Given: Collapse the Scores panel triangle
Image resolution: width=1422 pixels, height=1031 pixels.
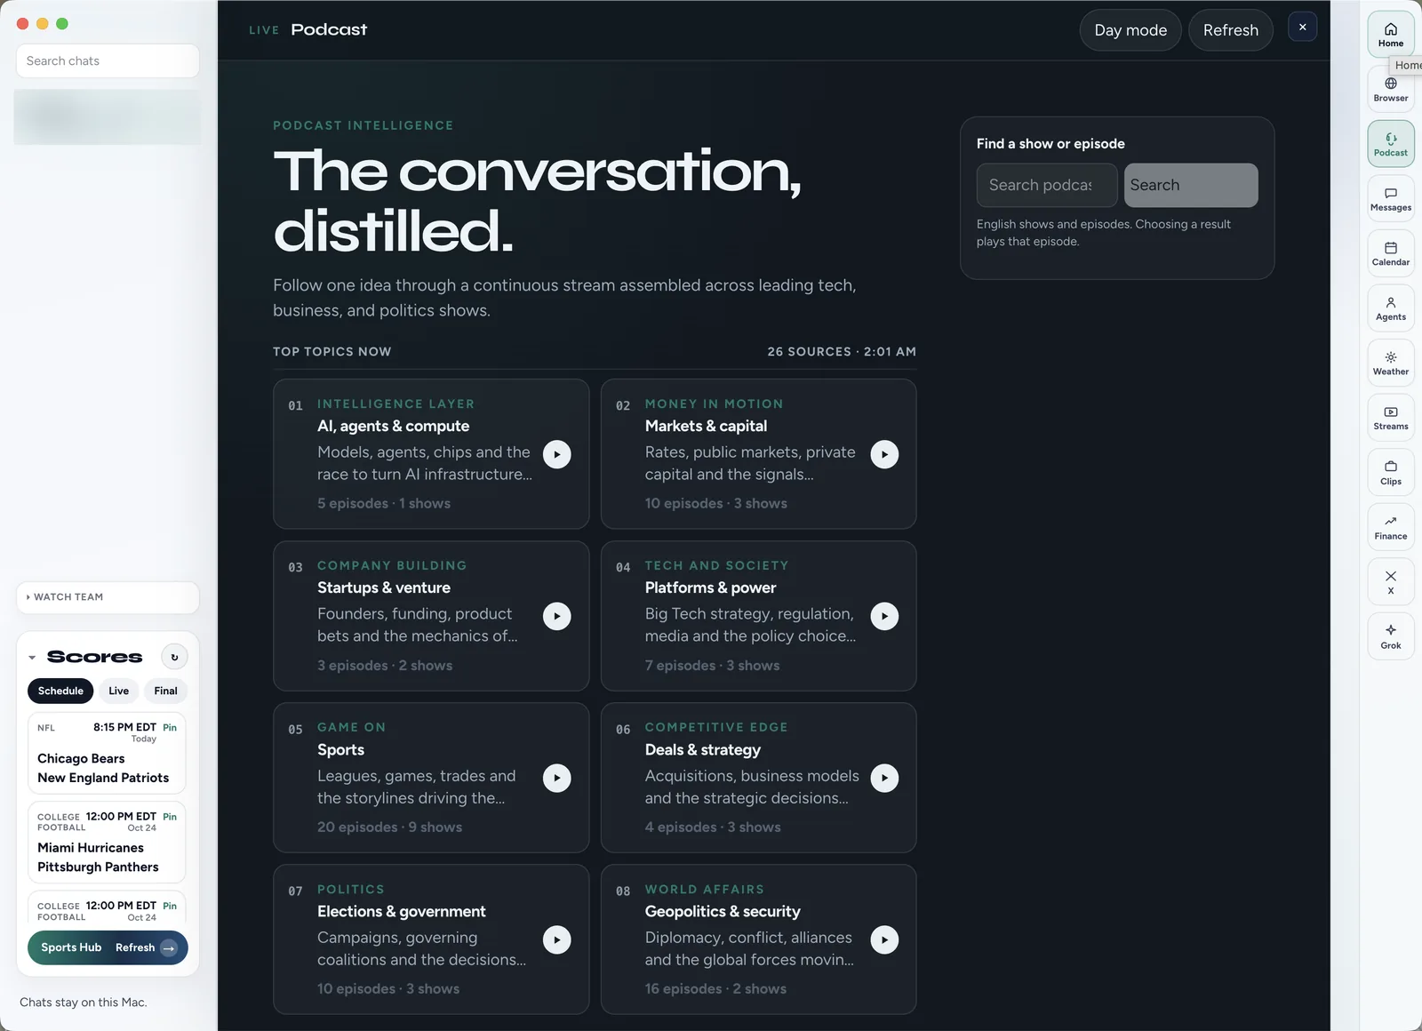Looking at the screenshot, I should click(x=32, y=658).
